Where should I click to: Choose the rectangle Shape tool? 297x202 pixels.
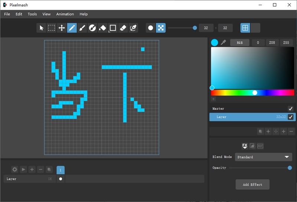coord(113,28)
